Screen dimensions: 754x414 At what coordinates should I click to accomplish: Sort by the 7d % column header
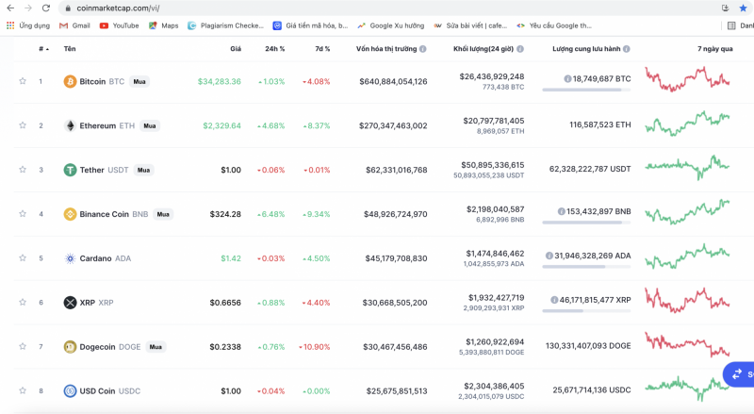click(320, 49)
